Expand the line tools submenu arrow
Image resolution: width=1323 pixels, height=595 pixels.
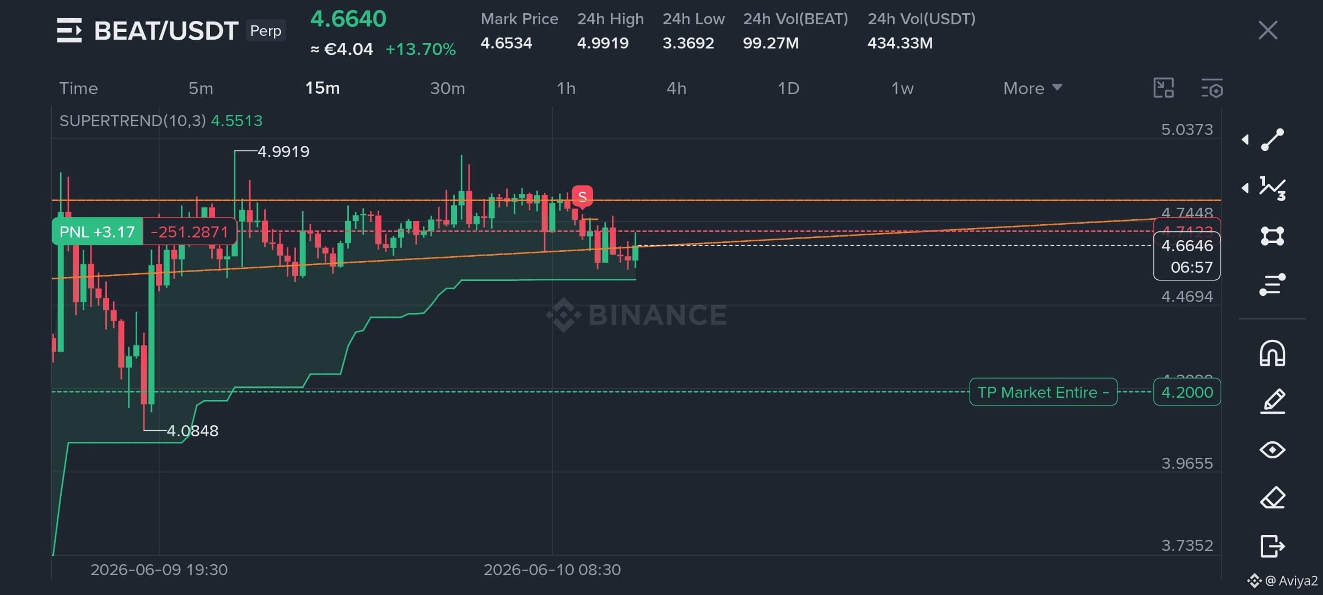[1245, 140]
